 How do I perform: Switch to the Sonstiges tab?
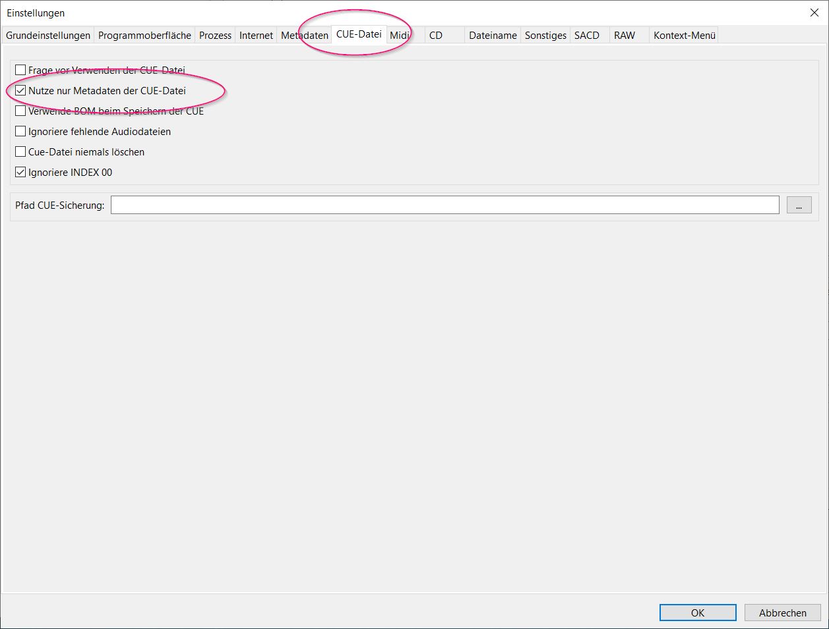545,36
